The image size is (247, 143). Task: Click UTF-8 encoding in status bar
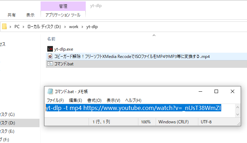206,122
